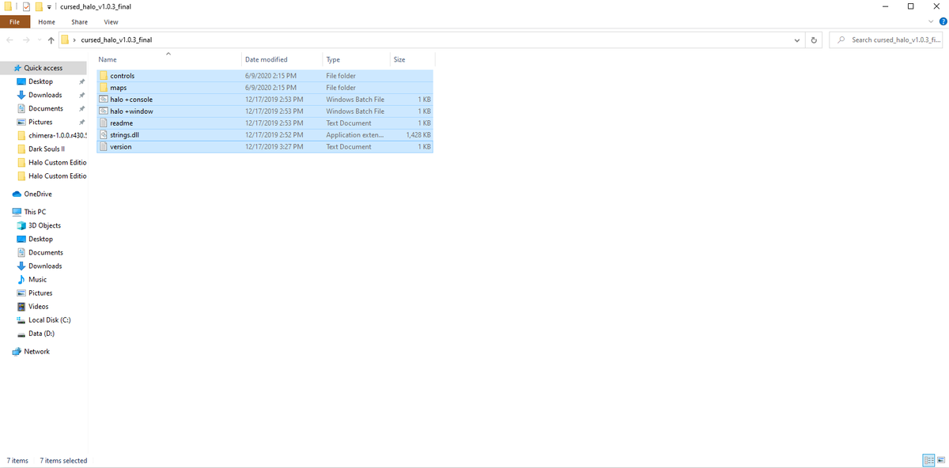Sort files by Date modified column

point(267,59)
